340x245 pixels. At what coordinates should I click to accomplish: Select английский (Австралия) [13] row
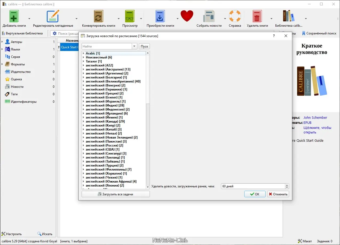108,69
